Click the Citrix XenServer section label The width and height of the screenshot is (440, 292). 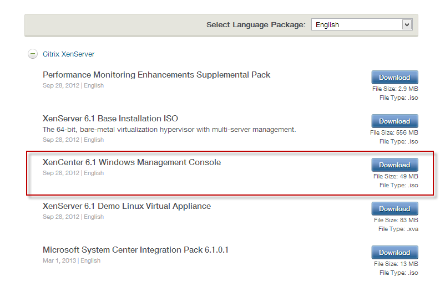pyautogui.click(x=68, y=54)
